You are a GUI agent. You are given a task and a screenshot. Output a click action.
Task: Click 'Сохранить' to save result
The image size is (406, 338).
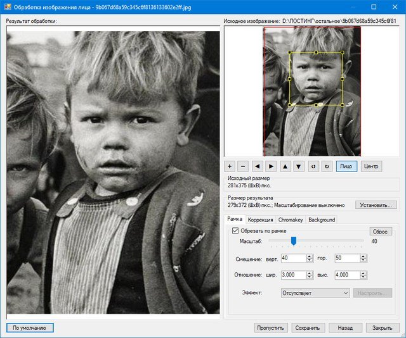pyautogui.click(x=308, y=328)
